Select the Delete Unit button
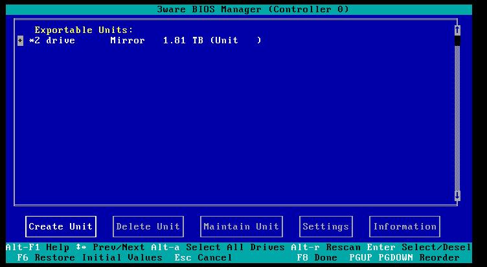Viewport: 487px width, 267px height. coord(148,226)
